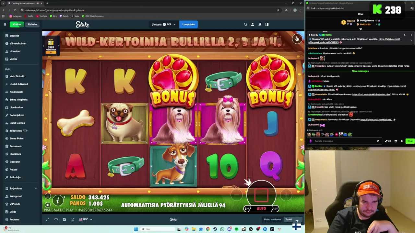Open the emote picker in the message box
Screen dimensions: 415x233
point(378,141)
